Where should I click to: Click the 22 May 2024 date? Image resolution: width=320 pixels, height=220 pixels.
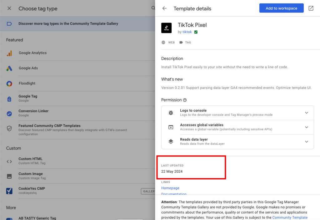[172, 171]
